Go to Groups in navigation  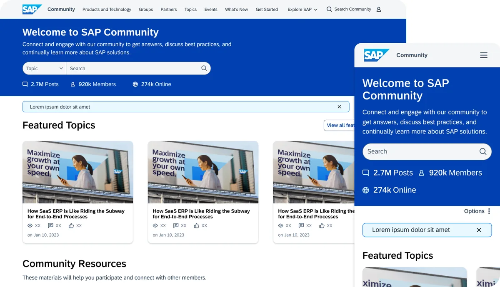pos(146,9)
